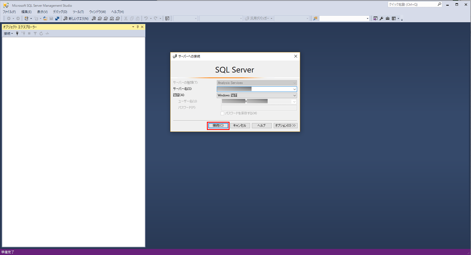
Task: Open Object Explorer window position dropdown arrow
Action: tap(133, 27)
